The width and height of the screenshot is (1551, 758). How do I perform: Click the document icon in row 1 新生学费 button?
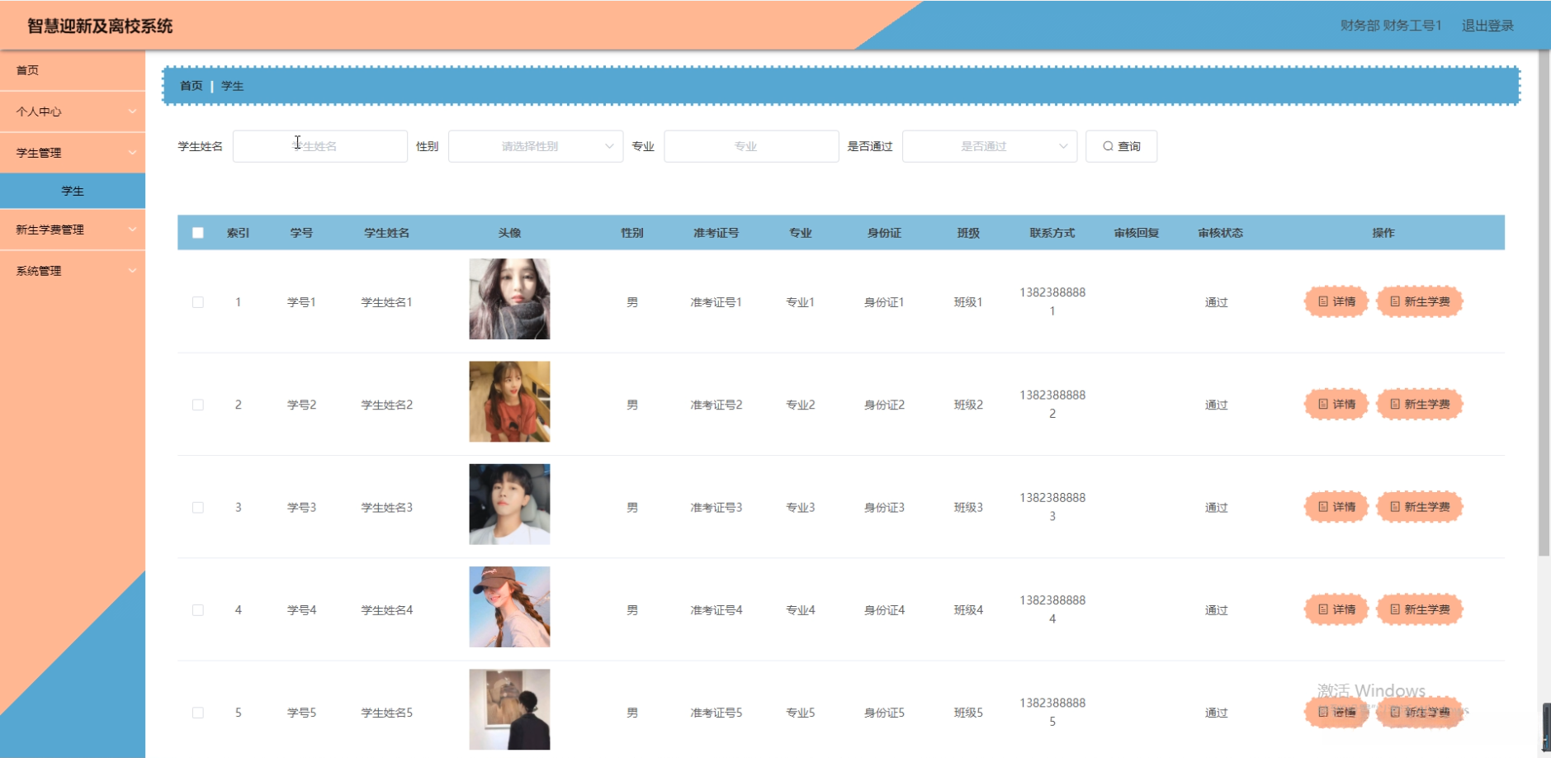click(1395, 301)
